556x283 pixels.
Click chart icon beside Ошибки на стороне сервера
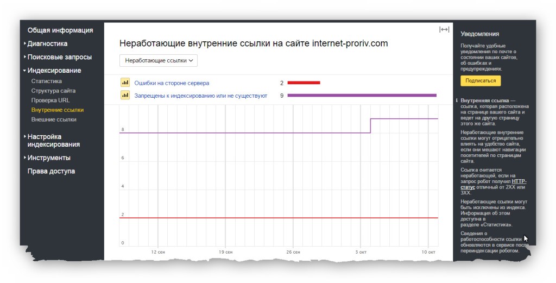(125, 83)
